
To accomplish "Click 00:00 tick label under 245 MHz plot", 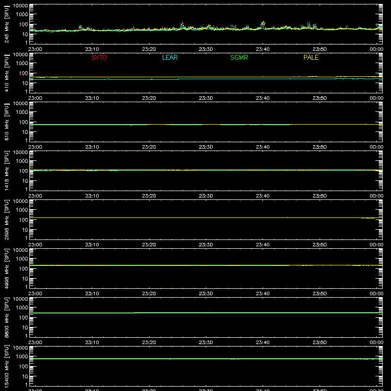I will (376, 49).
